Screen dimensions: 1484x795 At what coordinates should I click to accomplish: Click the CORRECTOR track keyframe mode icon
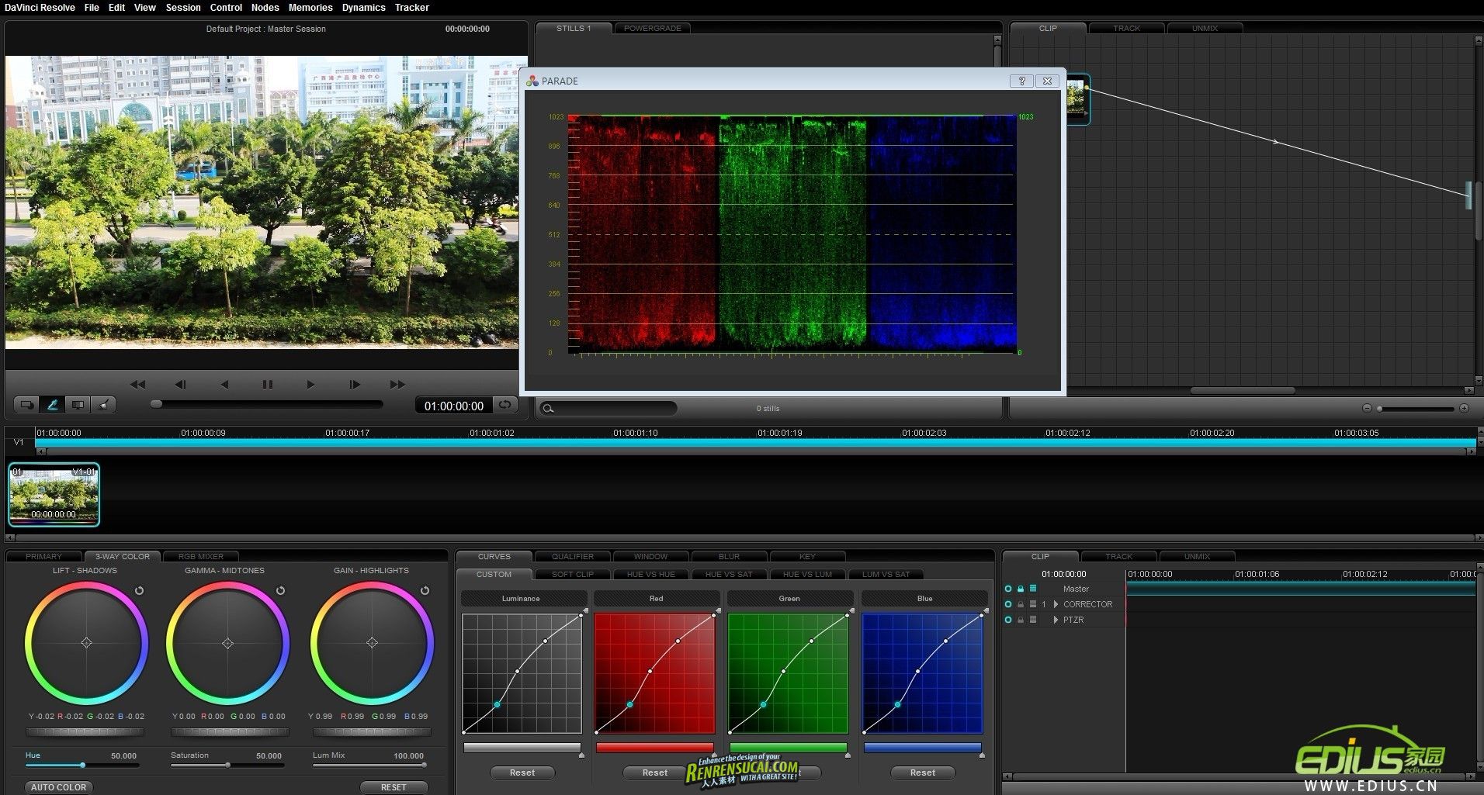[1033, 604]
